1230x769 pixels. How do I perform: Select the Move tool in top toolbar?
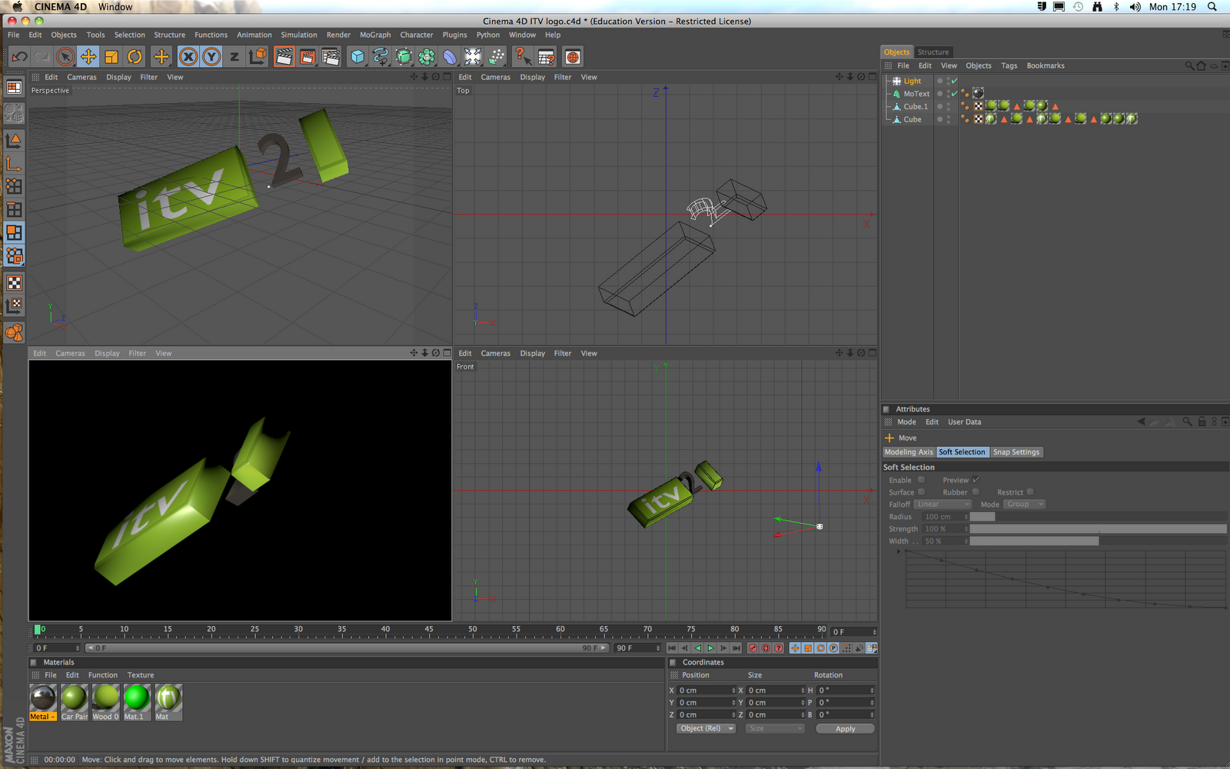(88, 57)
